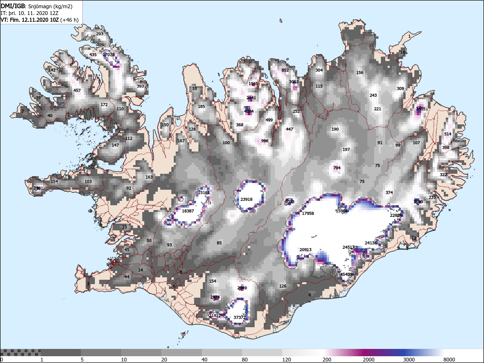Click the map value 3053

point(294,82)
